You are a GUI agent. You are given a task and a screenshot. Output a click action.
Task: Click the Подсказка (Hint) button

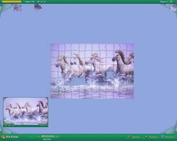coord(151,137)
